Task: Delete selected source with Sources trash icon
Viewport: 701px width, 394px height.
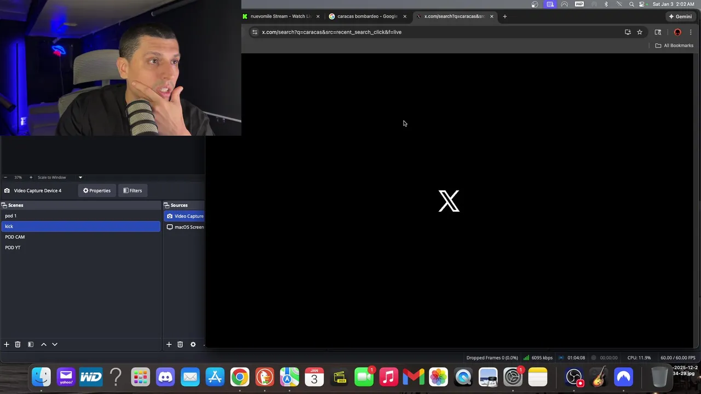Action: click(x=180, y=344)
